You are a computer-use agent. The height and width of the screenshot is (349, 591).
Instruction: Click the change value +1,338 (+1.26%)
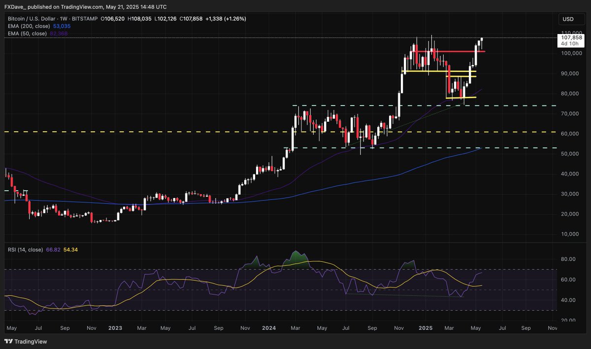point(227,19)
